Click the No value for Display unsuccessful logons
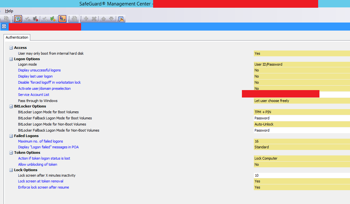350x204 pixels. pyautogui.click(x=302, y=70)
